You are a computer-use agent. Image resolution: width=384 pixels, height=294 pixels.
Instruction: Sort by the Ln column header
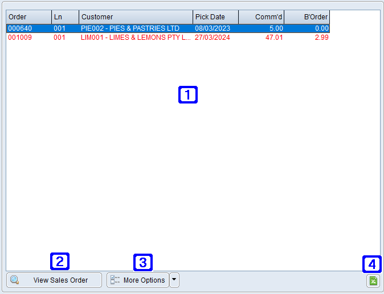(65, 17)
